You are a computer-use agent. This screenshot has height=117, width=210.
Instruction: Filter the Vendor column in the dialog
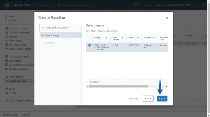[x=154, y=38]
